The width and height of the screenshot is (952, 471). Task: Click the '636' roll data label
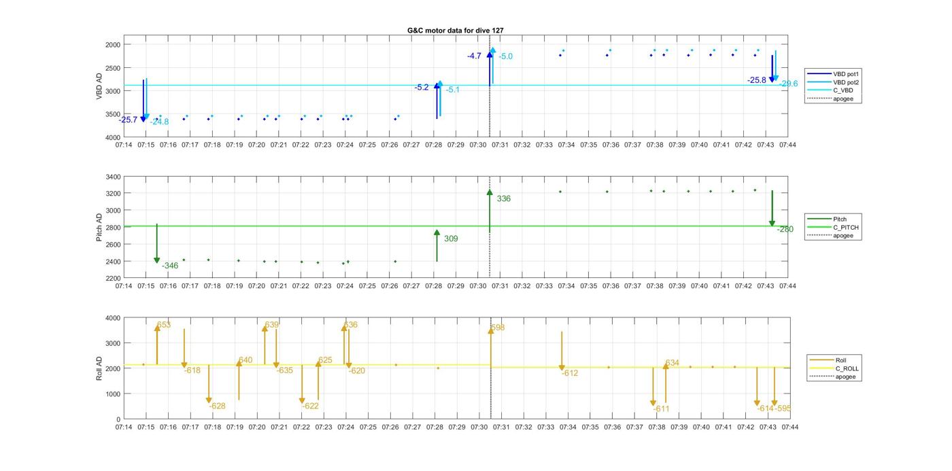[351, 325]
